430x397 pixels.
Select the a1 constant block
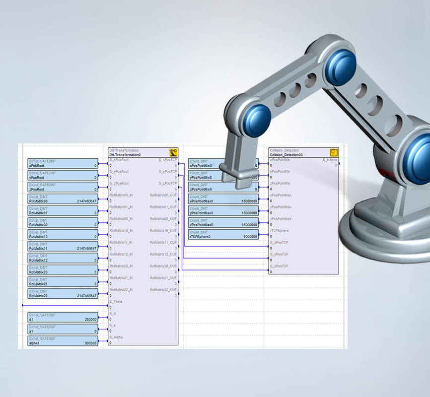[x=63, y=329]
